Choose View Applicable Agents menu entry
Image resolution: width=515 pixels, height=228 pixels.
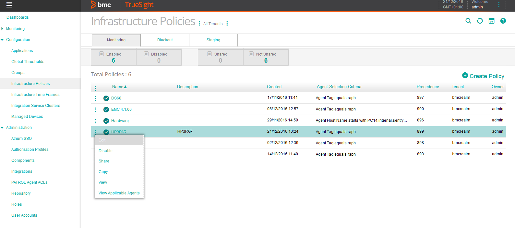point(119,193)
